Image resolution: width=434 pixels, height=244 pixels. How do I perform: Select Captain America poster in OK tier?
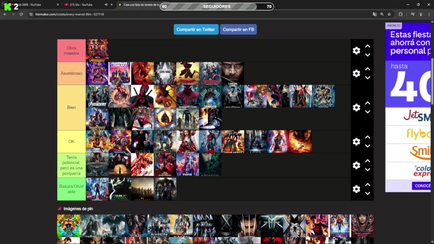233,142
